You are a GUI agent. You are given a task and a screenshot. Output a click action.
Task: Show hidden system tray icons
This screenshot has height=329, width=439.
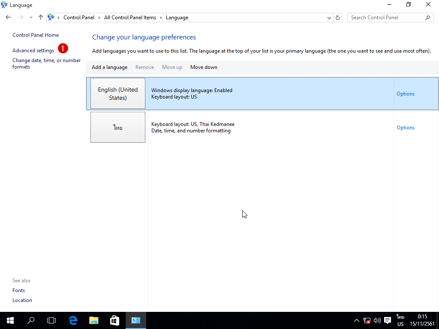(356, 320)
